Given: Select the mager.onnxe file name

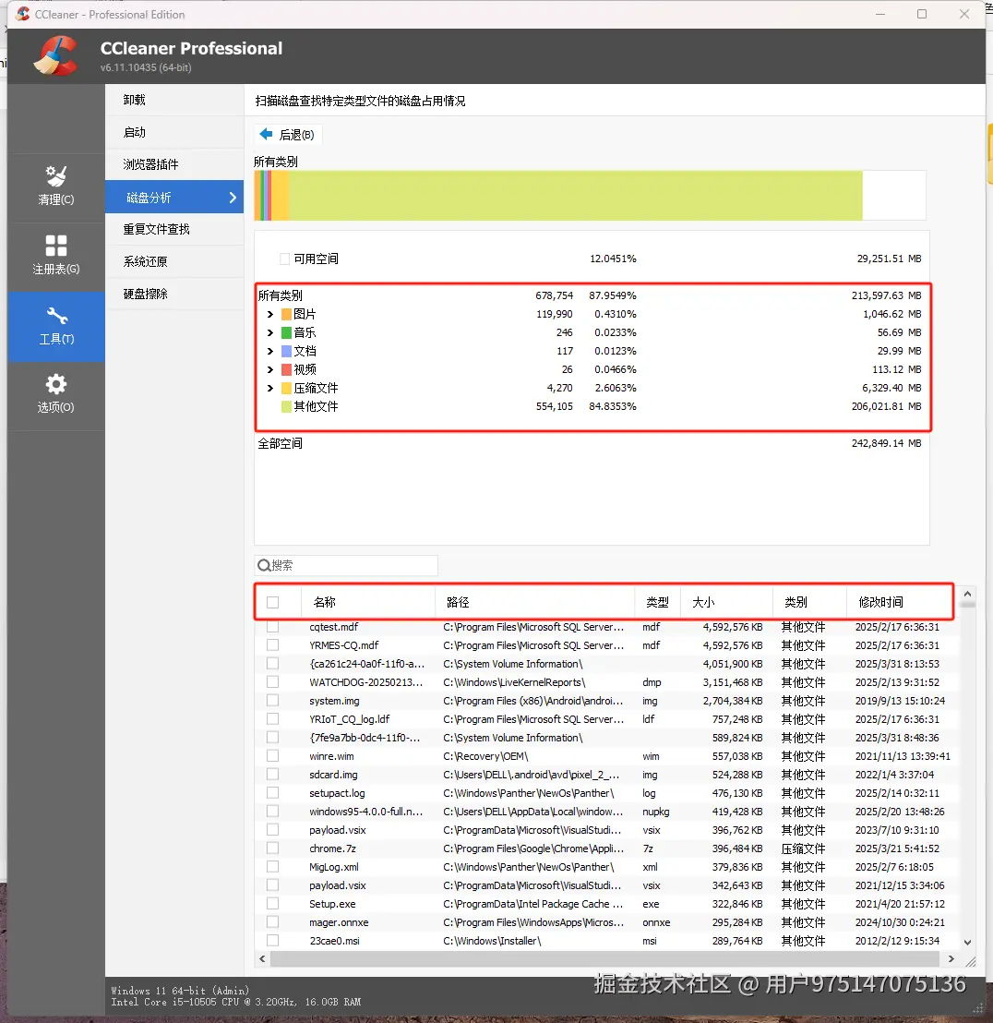Looking at the screenshot, I should pyautogui.click(x=339, y=922).
